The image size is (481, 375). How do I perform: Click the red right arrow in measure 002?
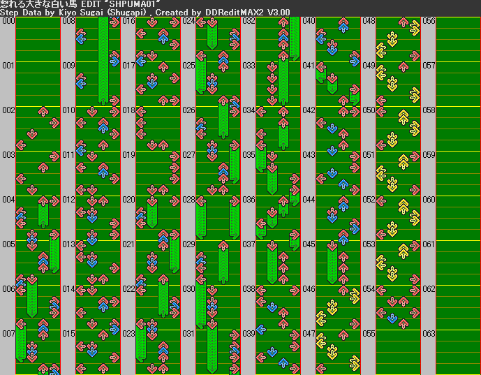(x=54, y=123)
